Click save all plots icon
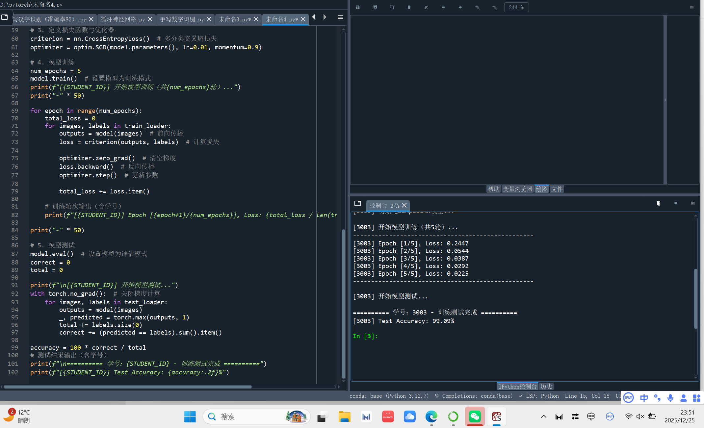The height and width of the screenshot is (428, 704). (375, 7)
